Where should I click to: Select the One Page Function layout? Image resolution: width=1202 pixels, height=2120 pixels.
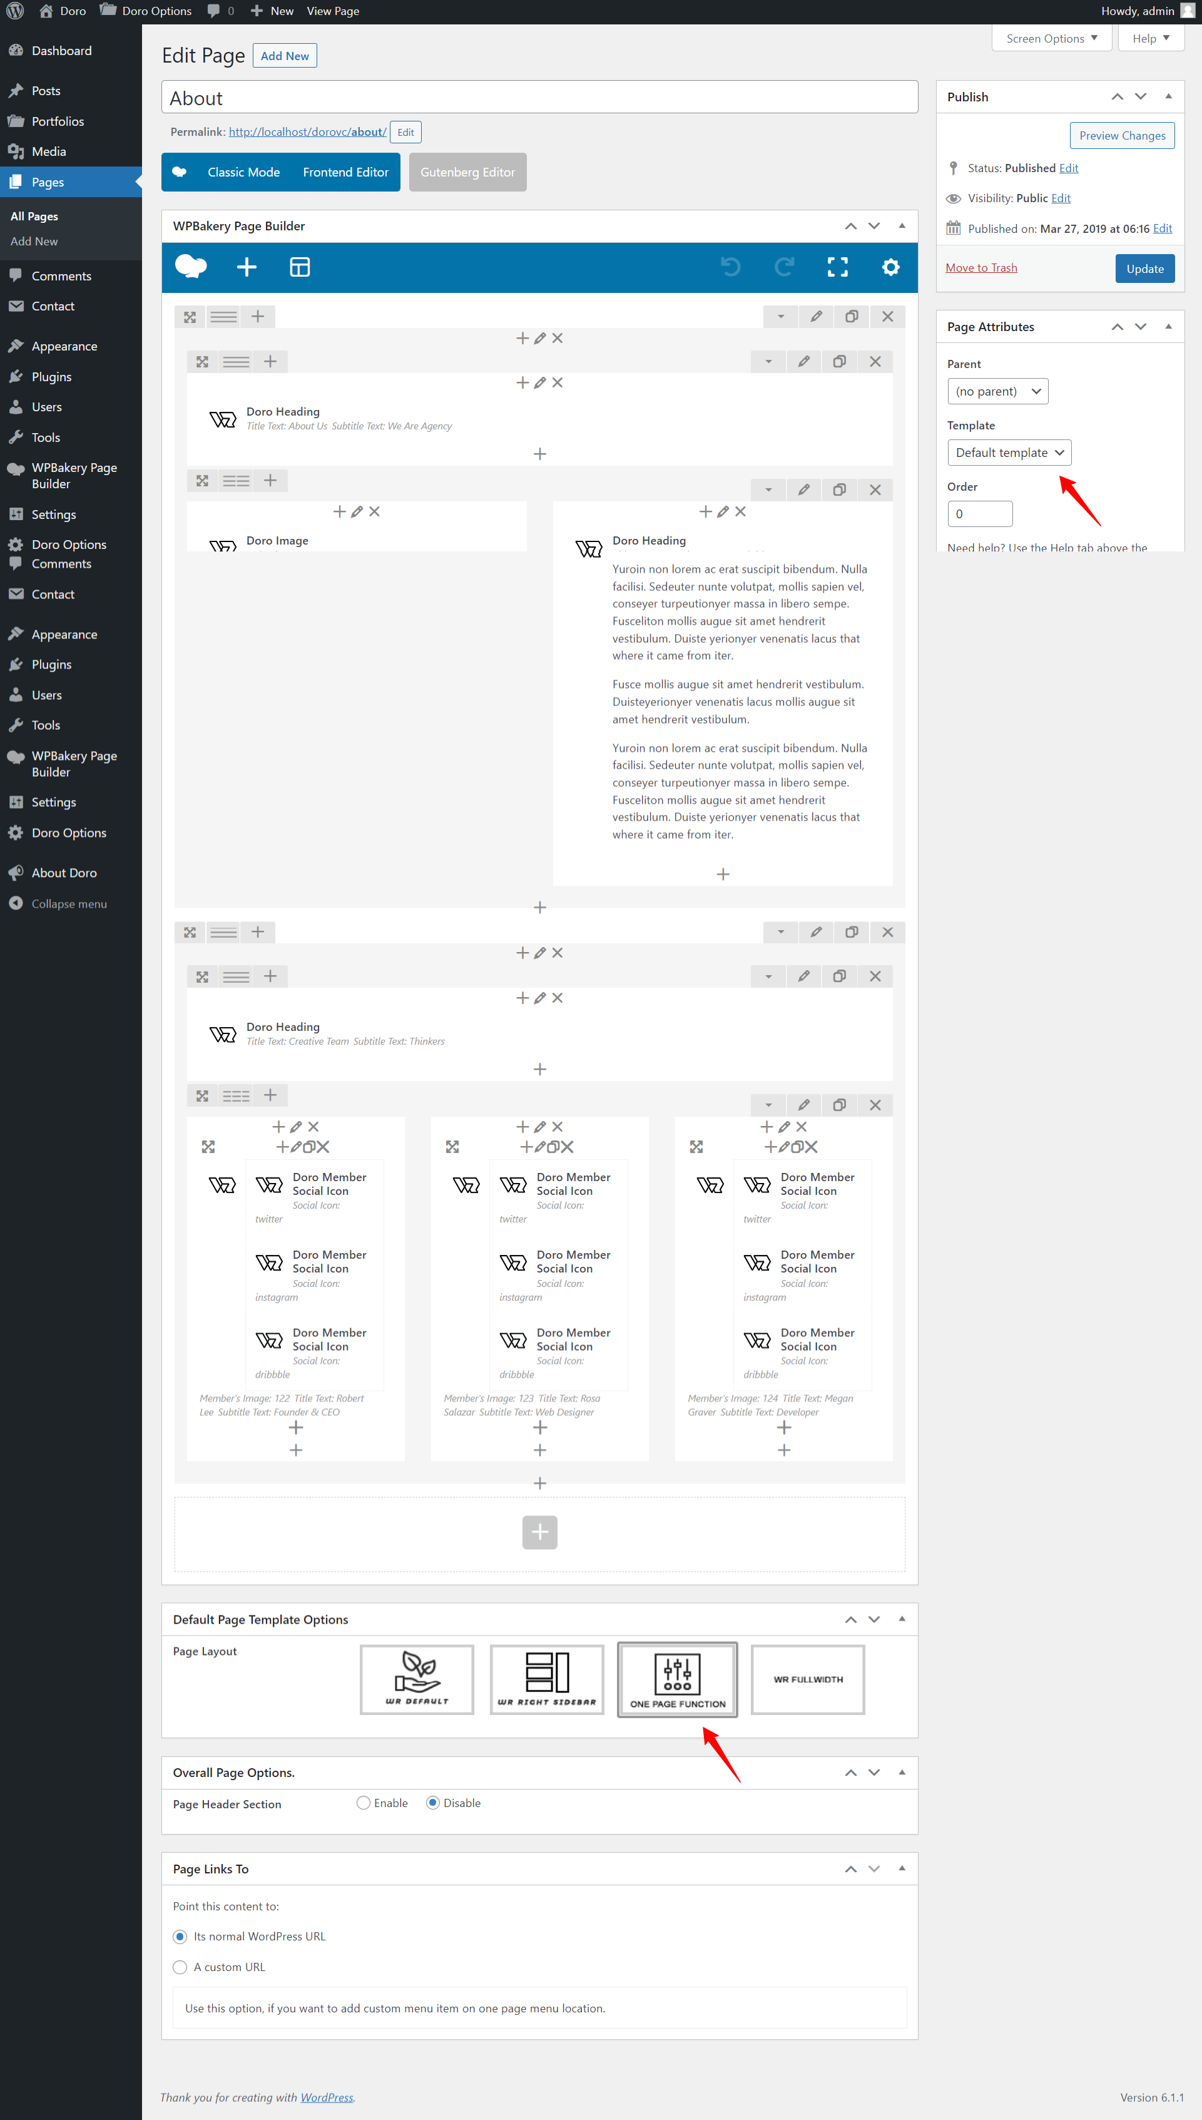[x=677, y=1679]
